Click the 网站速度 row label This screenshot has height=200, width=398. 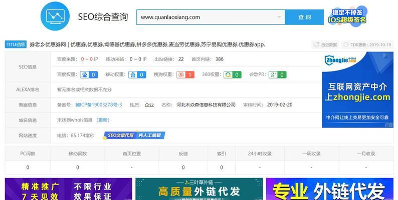coord(28,135)
